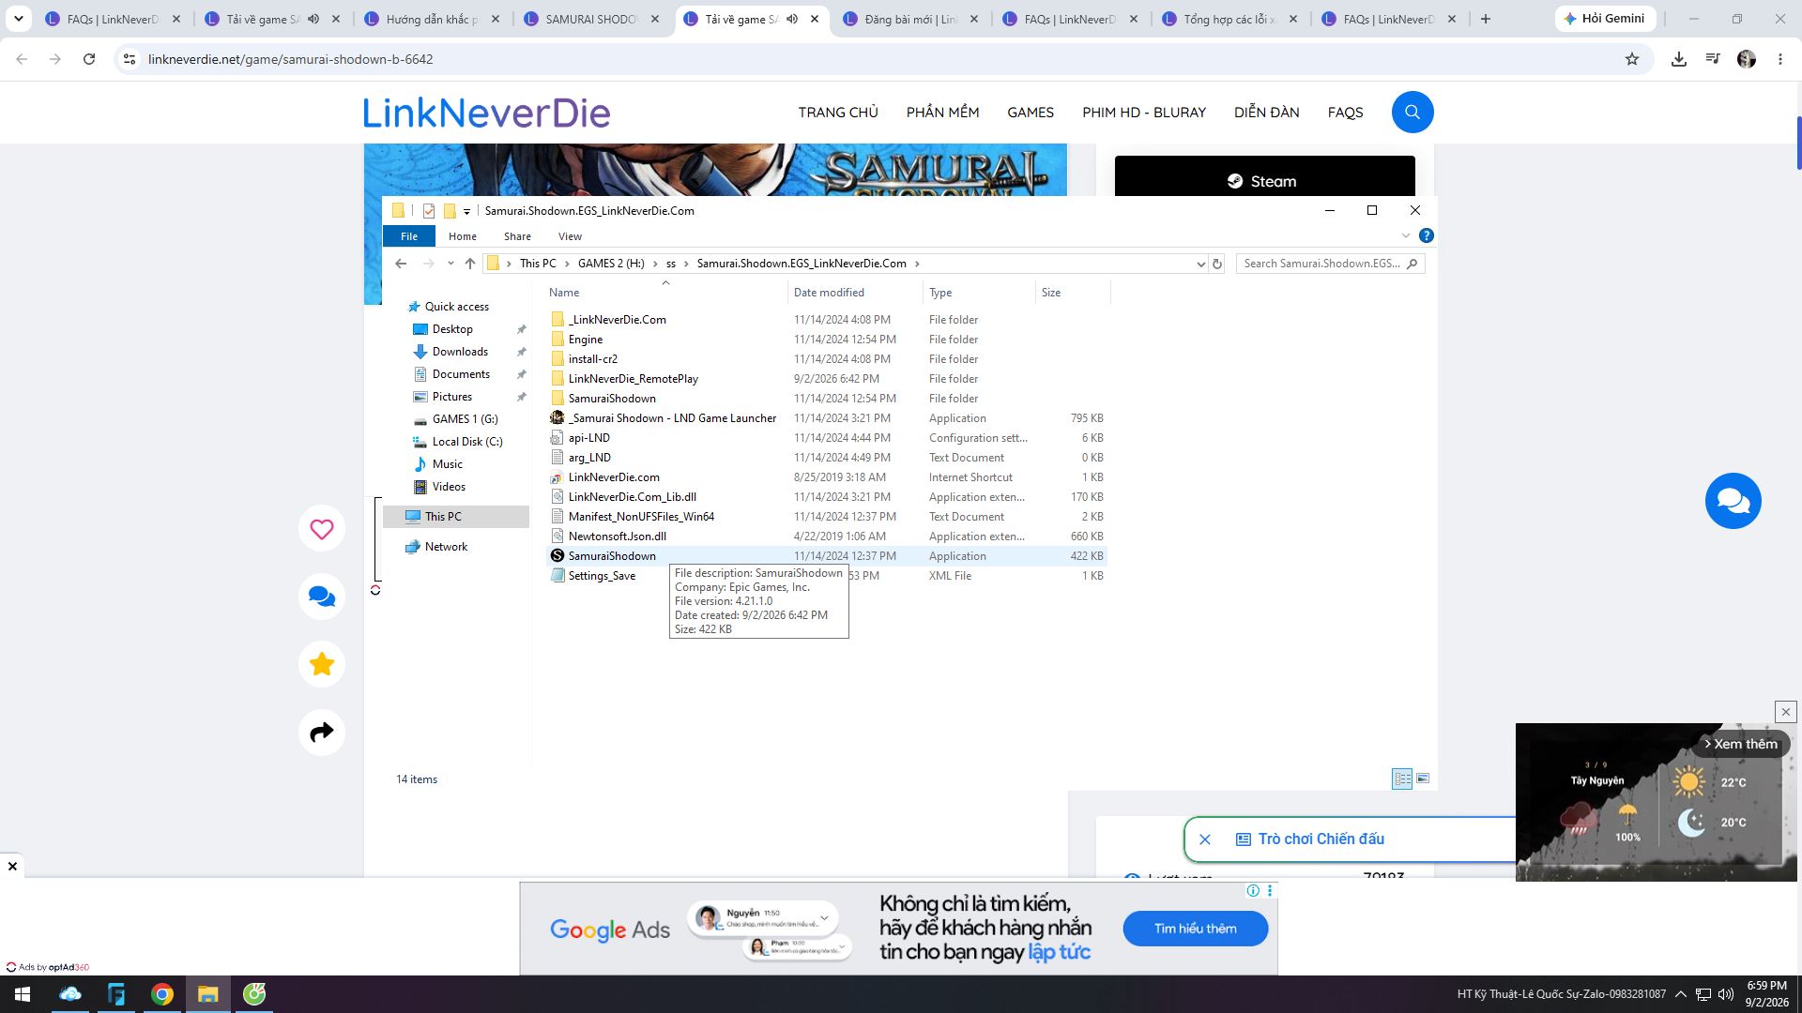1802x1013 pixels.
Task: Reload the LinkNeverDie page
Action: pos(89,59)
